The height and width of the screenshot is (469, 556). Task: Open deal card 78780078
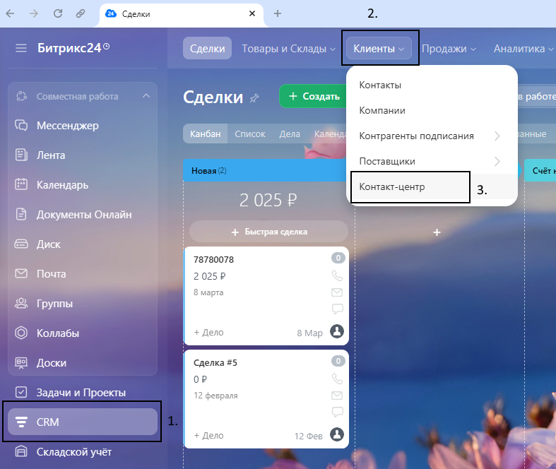(214, 259)
